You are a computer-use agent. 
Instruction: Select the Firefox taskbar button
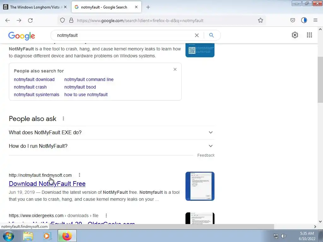(x=67, y=236)
